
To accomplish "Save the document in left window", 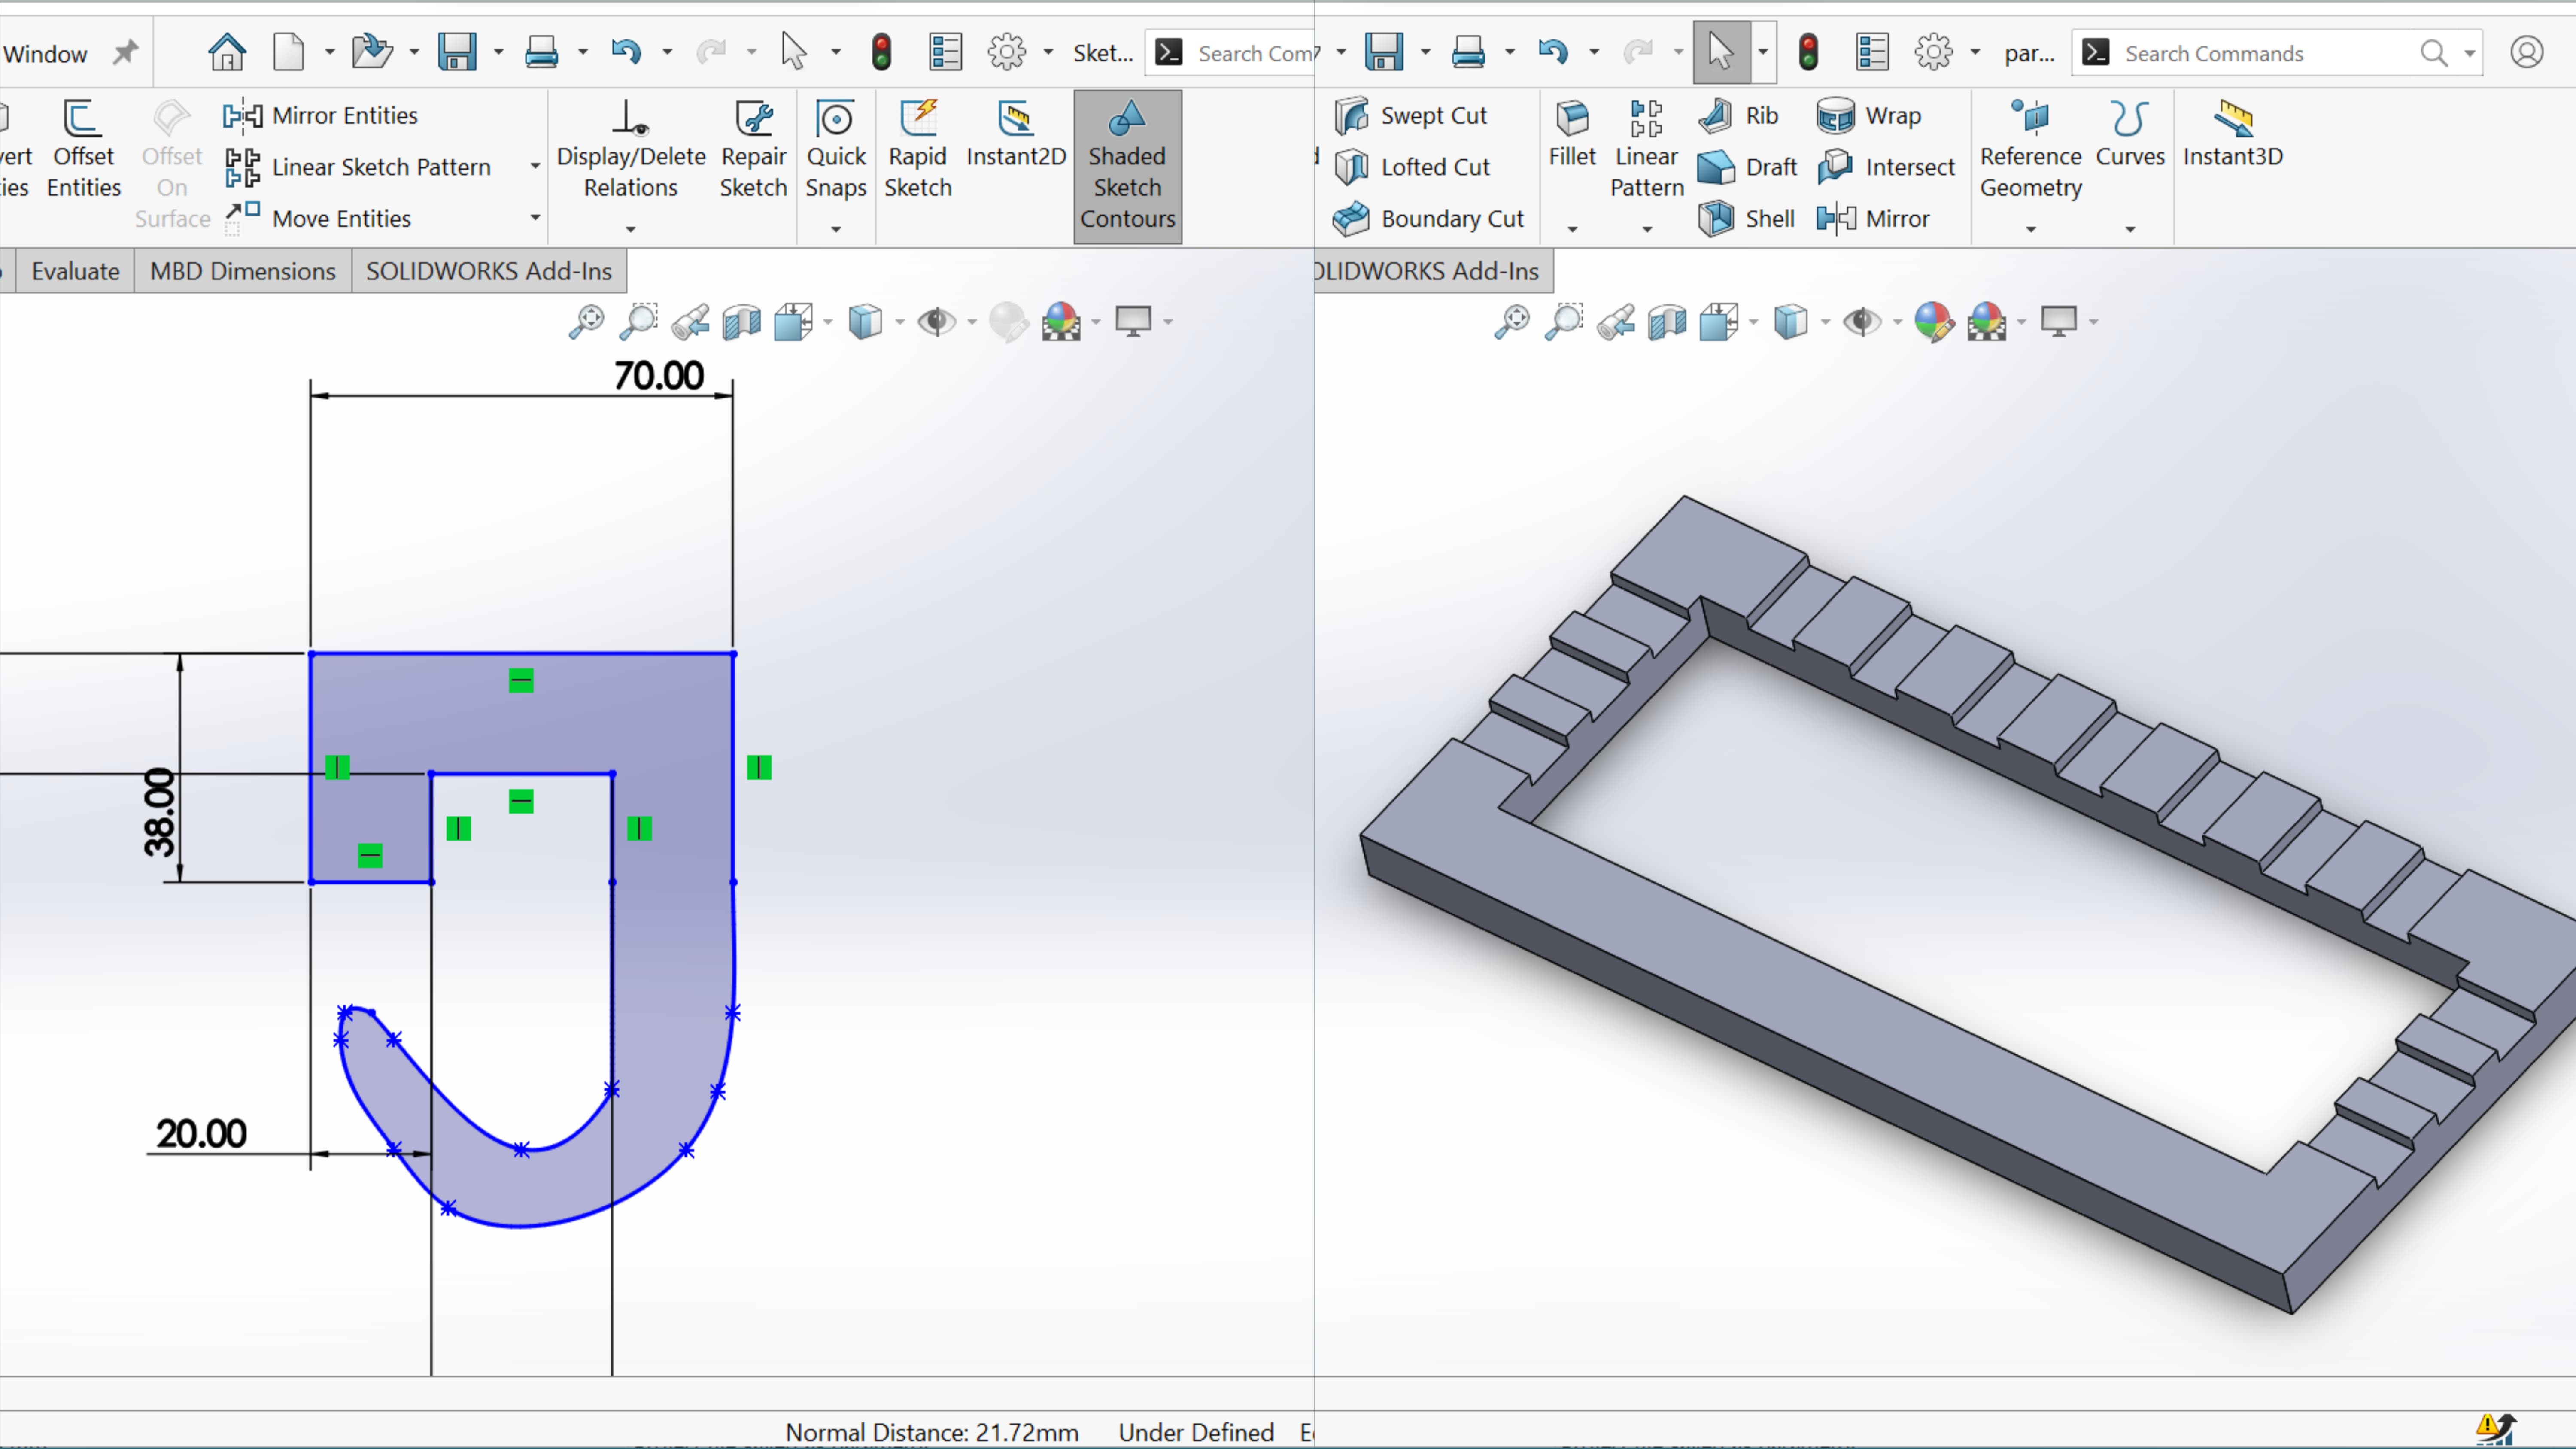I will point(457,52).
